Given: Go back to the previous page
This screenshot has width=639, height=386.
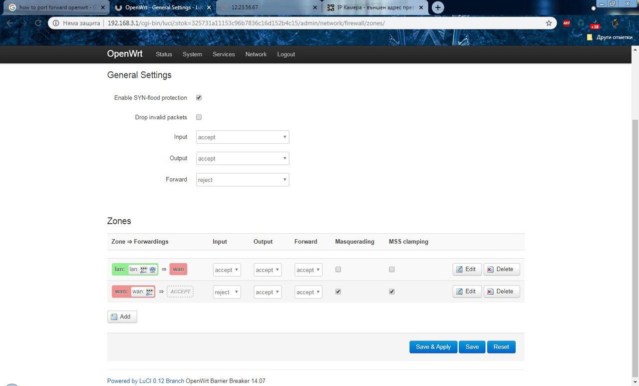Looking at the screenshot, I should [x=10, y=23].
